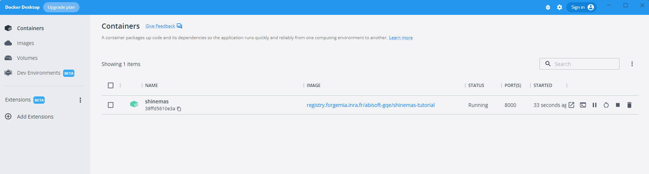Open the shinemas-tutorial image link
This screenshot has width=649, height=174.
(370, 105)
